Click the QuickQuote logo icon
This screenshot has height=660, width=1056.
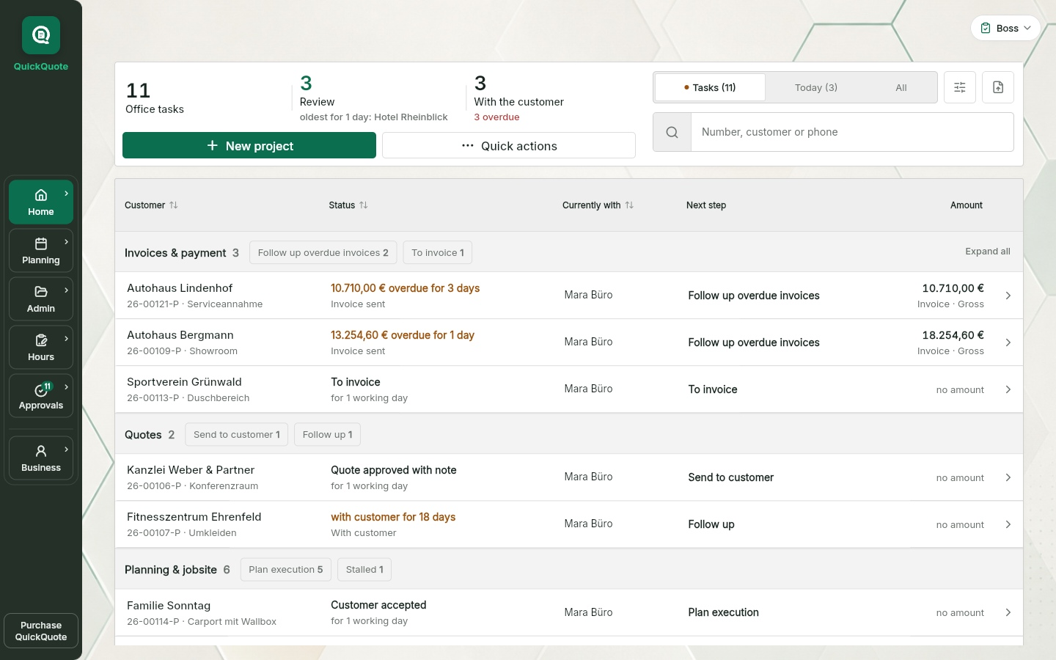[x=41, y=35]
